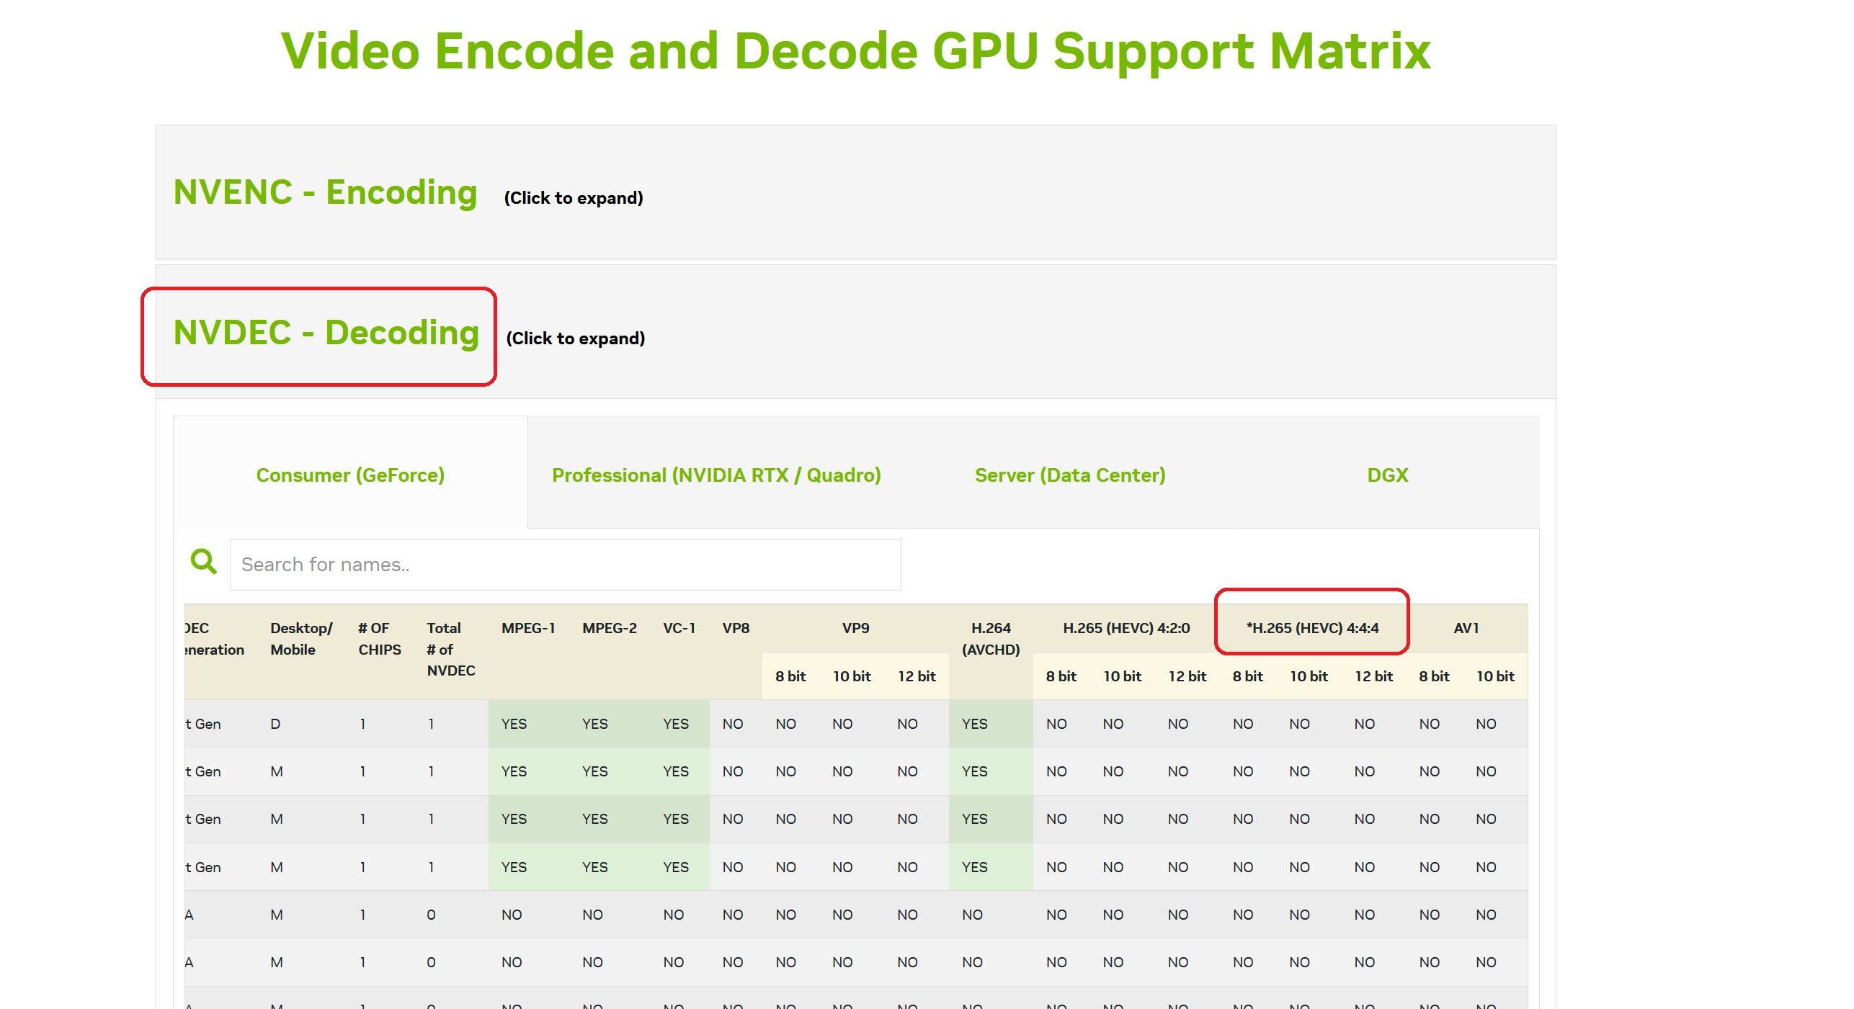Focus the Search for names field
This screenshot has width=1854, height=1009.
(x=565, y=565)
